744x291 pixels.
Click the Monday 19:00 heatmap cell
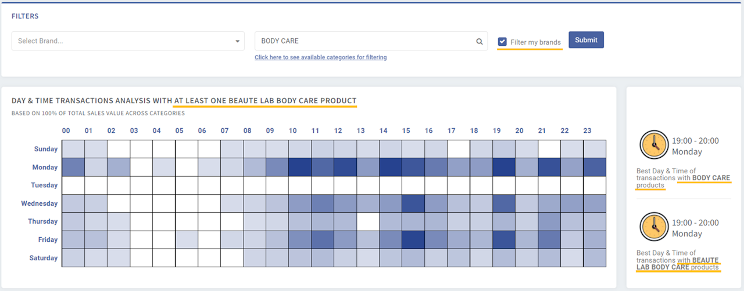click(x=504, y=167)
